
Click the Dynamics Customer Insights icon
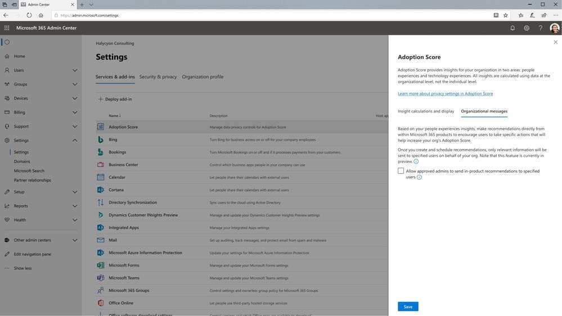pyautogui.click(x=101, y=215)
